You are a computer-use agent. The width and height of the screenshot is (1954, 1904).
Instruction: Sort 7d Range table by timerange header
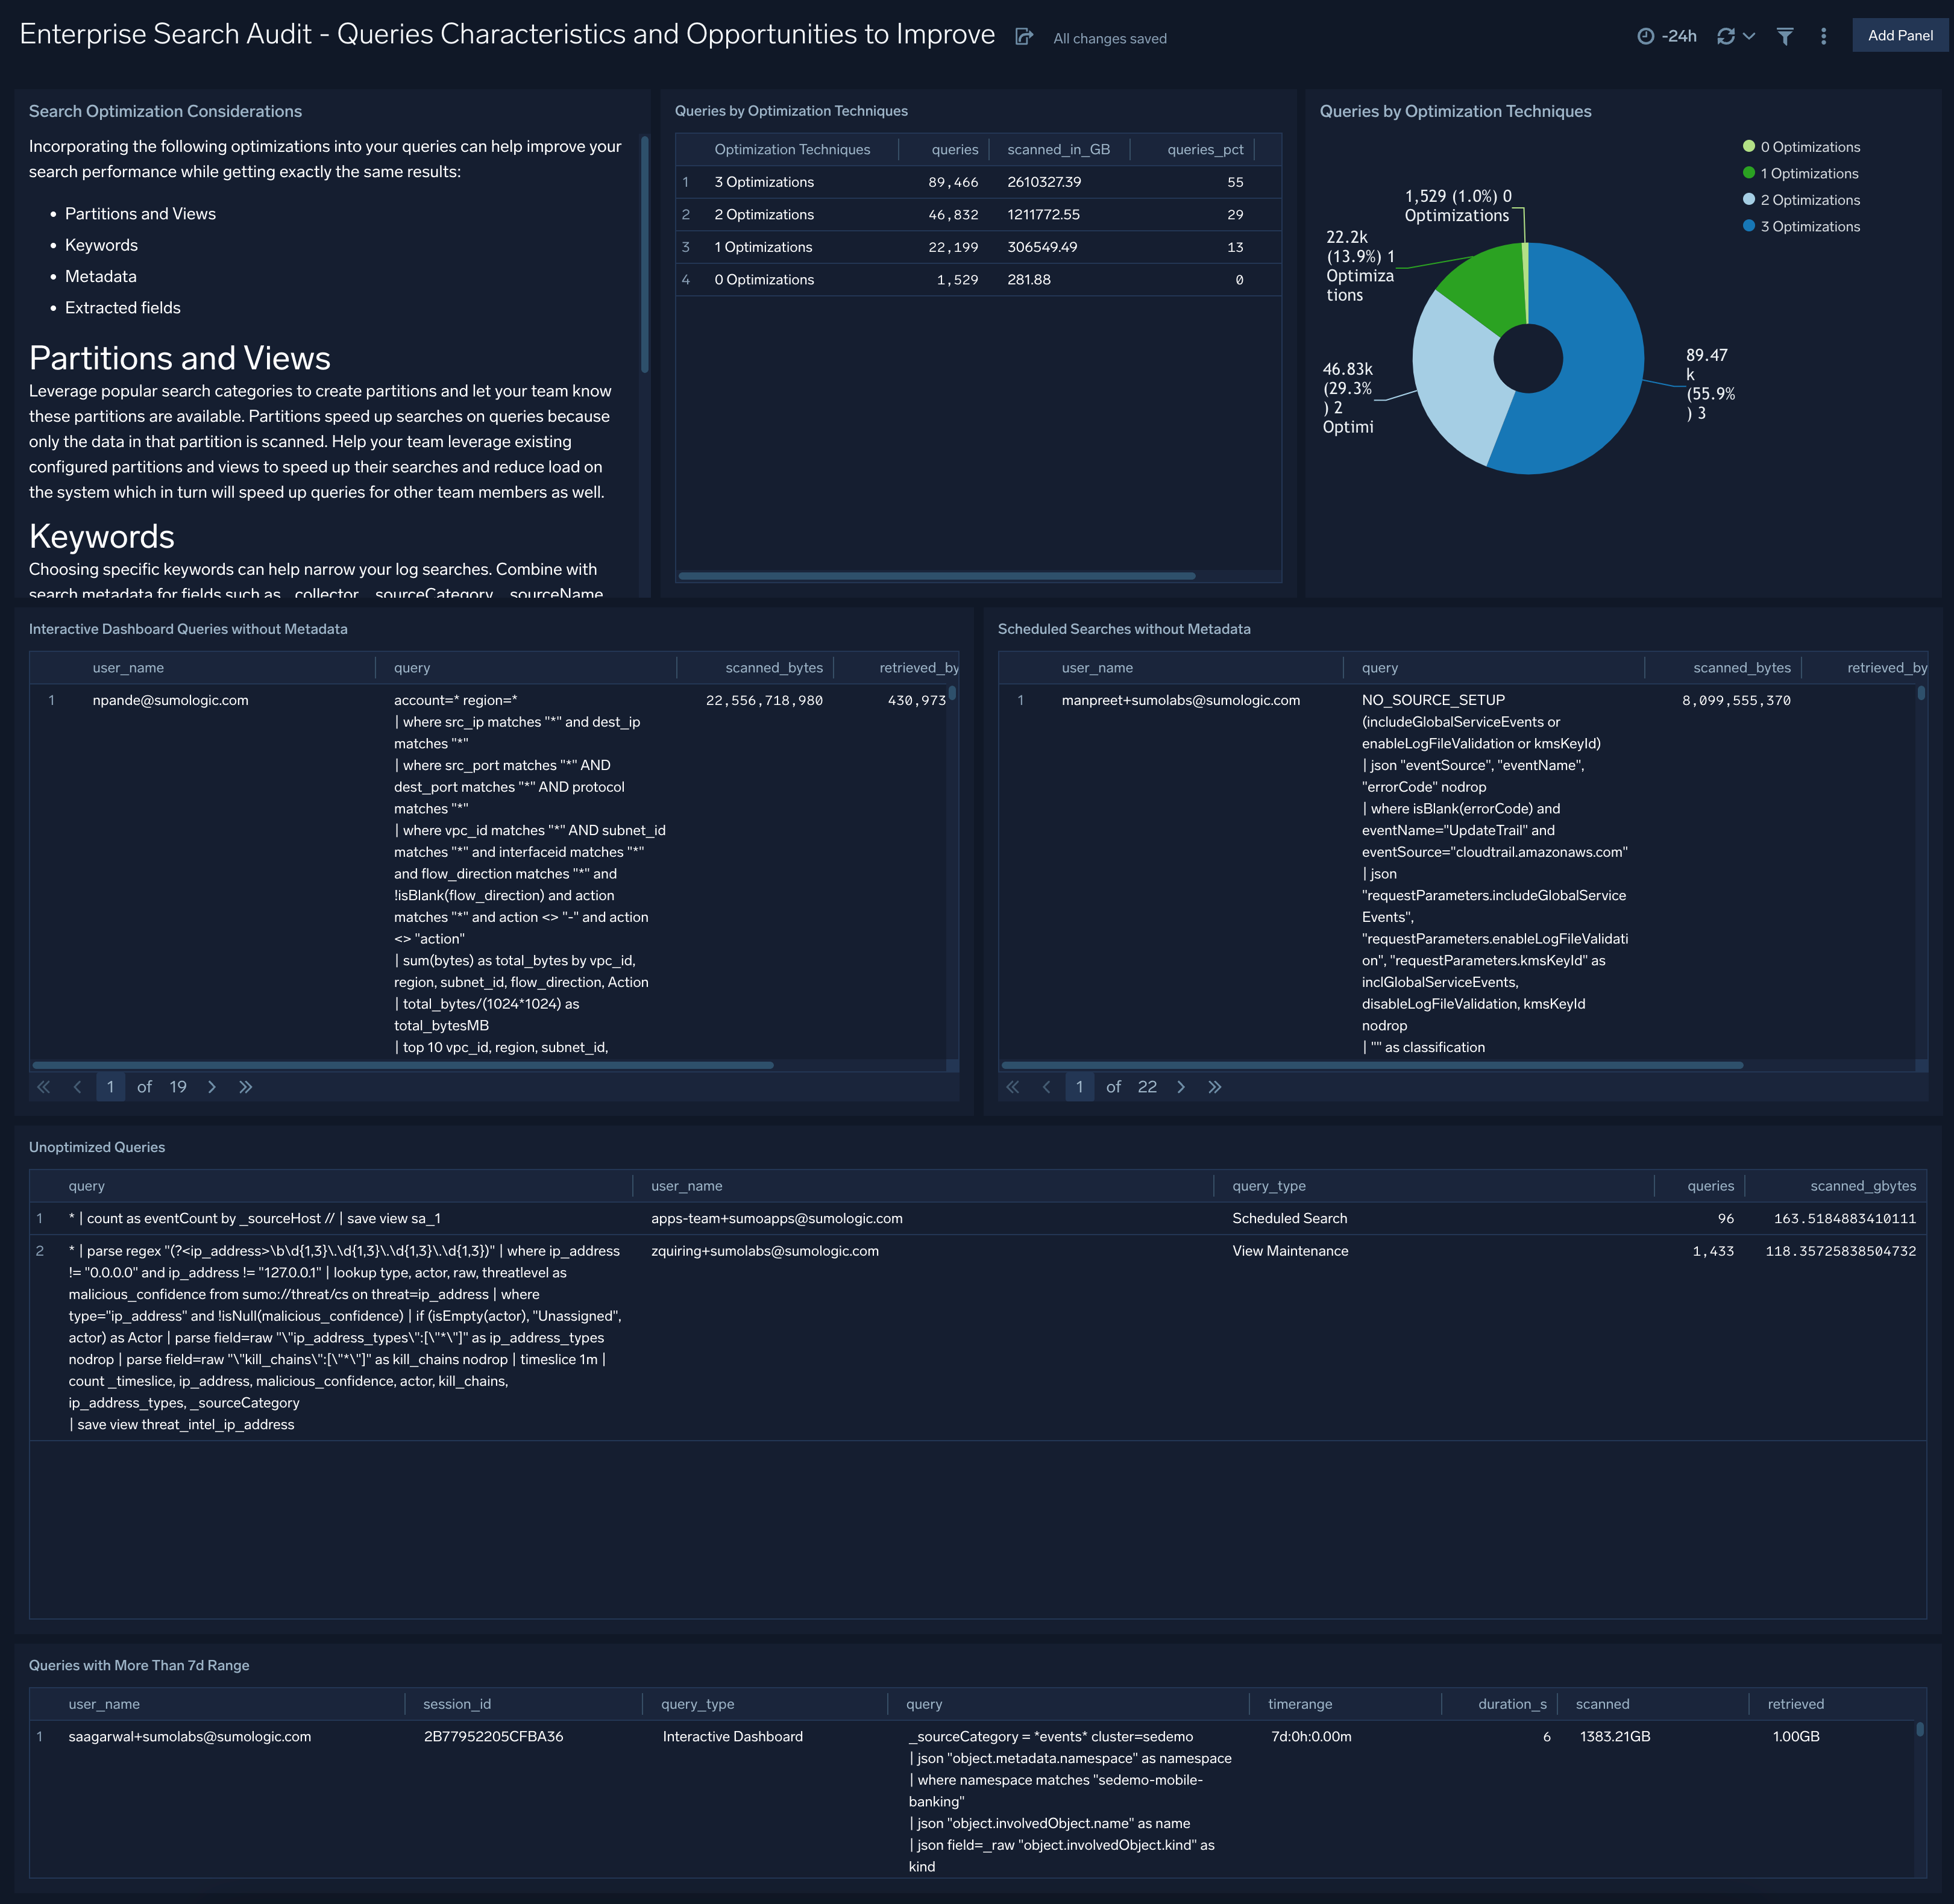pyautogui.click(x=1299, y=1704)
